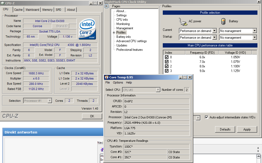Select CPU info in the Pages tree
This screenshot has height=163, width=262.
click(122, 20)
